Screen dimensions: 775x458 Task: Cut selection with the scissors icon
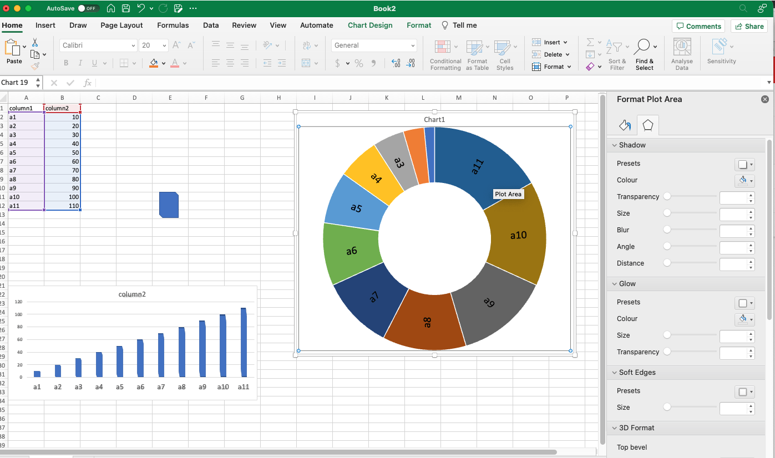(x=35, y=43)
